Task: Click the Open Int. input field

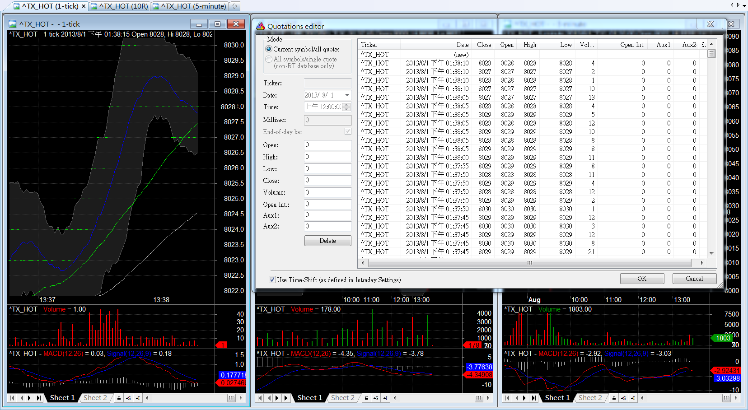Action: tap(327, 204)
